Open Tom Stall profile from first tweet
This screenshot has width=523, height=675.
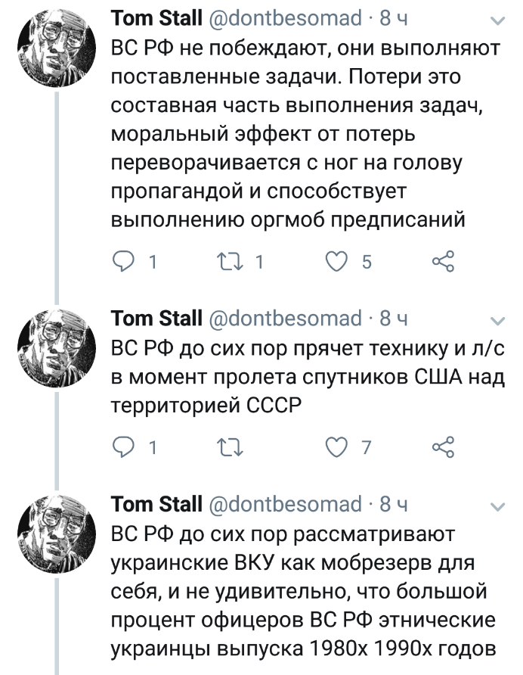(x=156, y=17)
